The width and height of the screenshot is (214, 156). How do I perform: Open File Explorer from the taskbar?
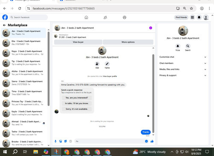[36, 152]
